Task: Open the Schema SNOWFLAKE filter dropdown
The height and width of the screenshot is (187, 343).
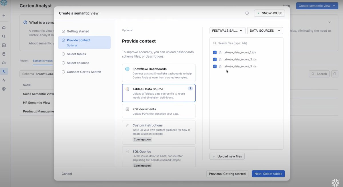Action: tap(37, 74)
